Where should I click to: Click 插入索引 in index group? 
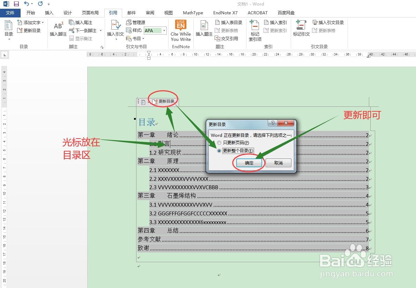tap(275, 23)
